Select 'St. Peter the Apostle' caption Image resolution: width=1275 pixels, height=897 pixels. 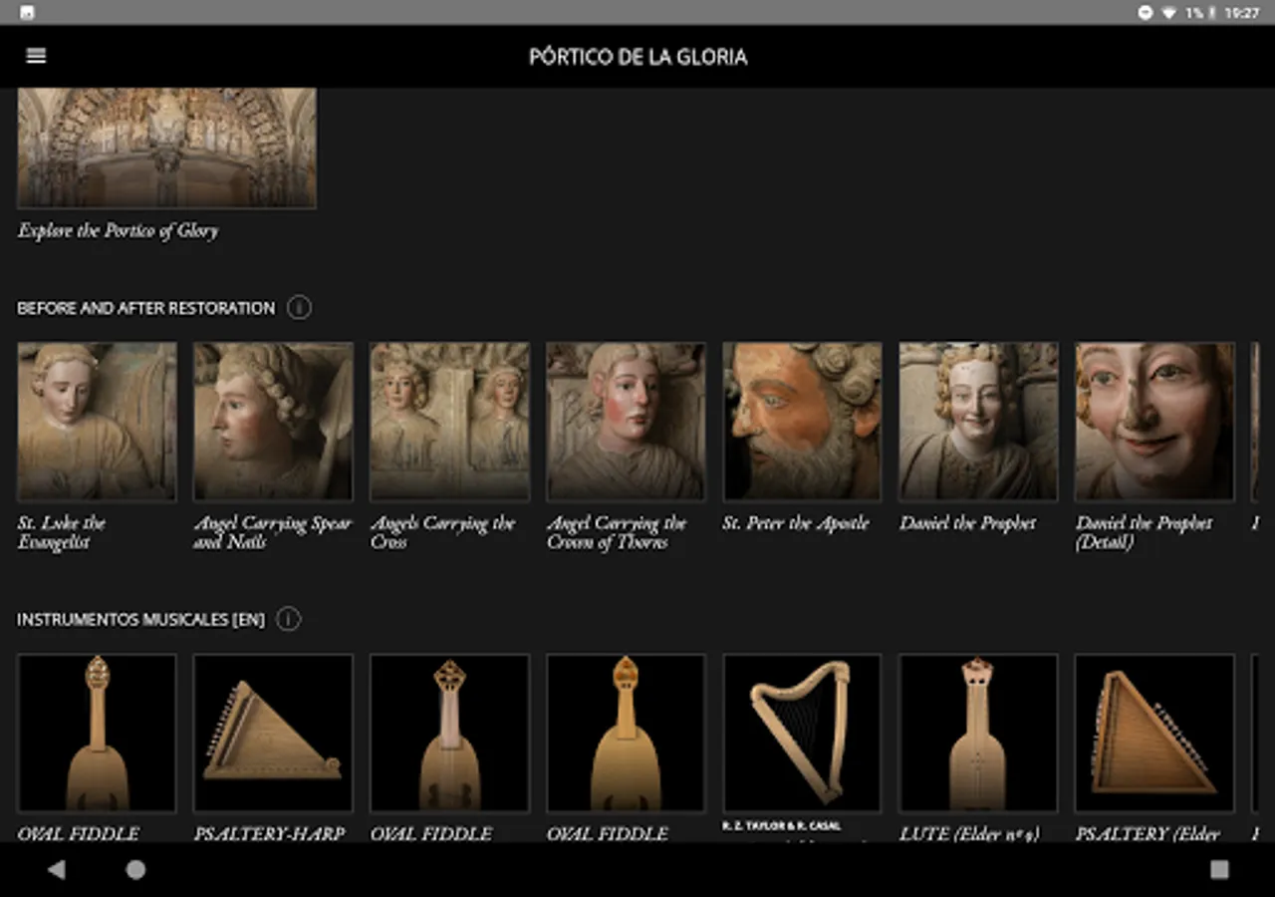796,523
